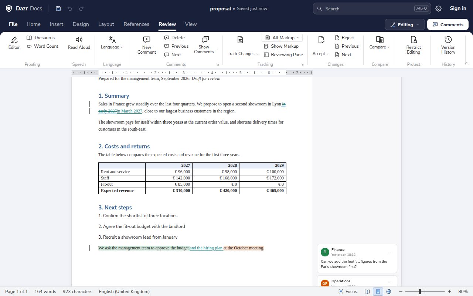This screenshot has width=473, height=296.
Task: Go to Previous comment in Comments group
Action: [x=176, y=46]
